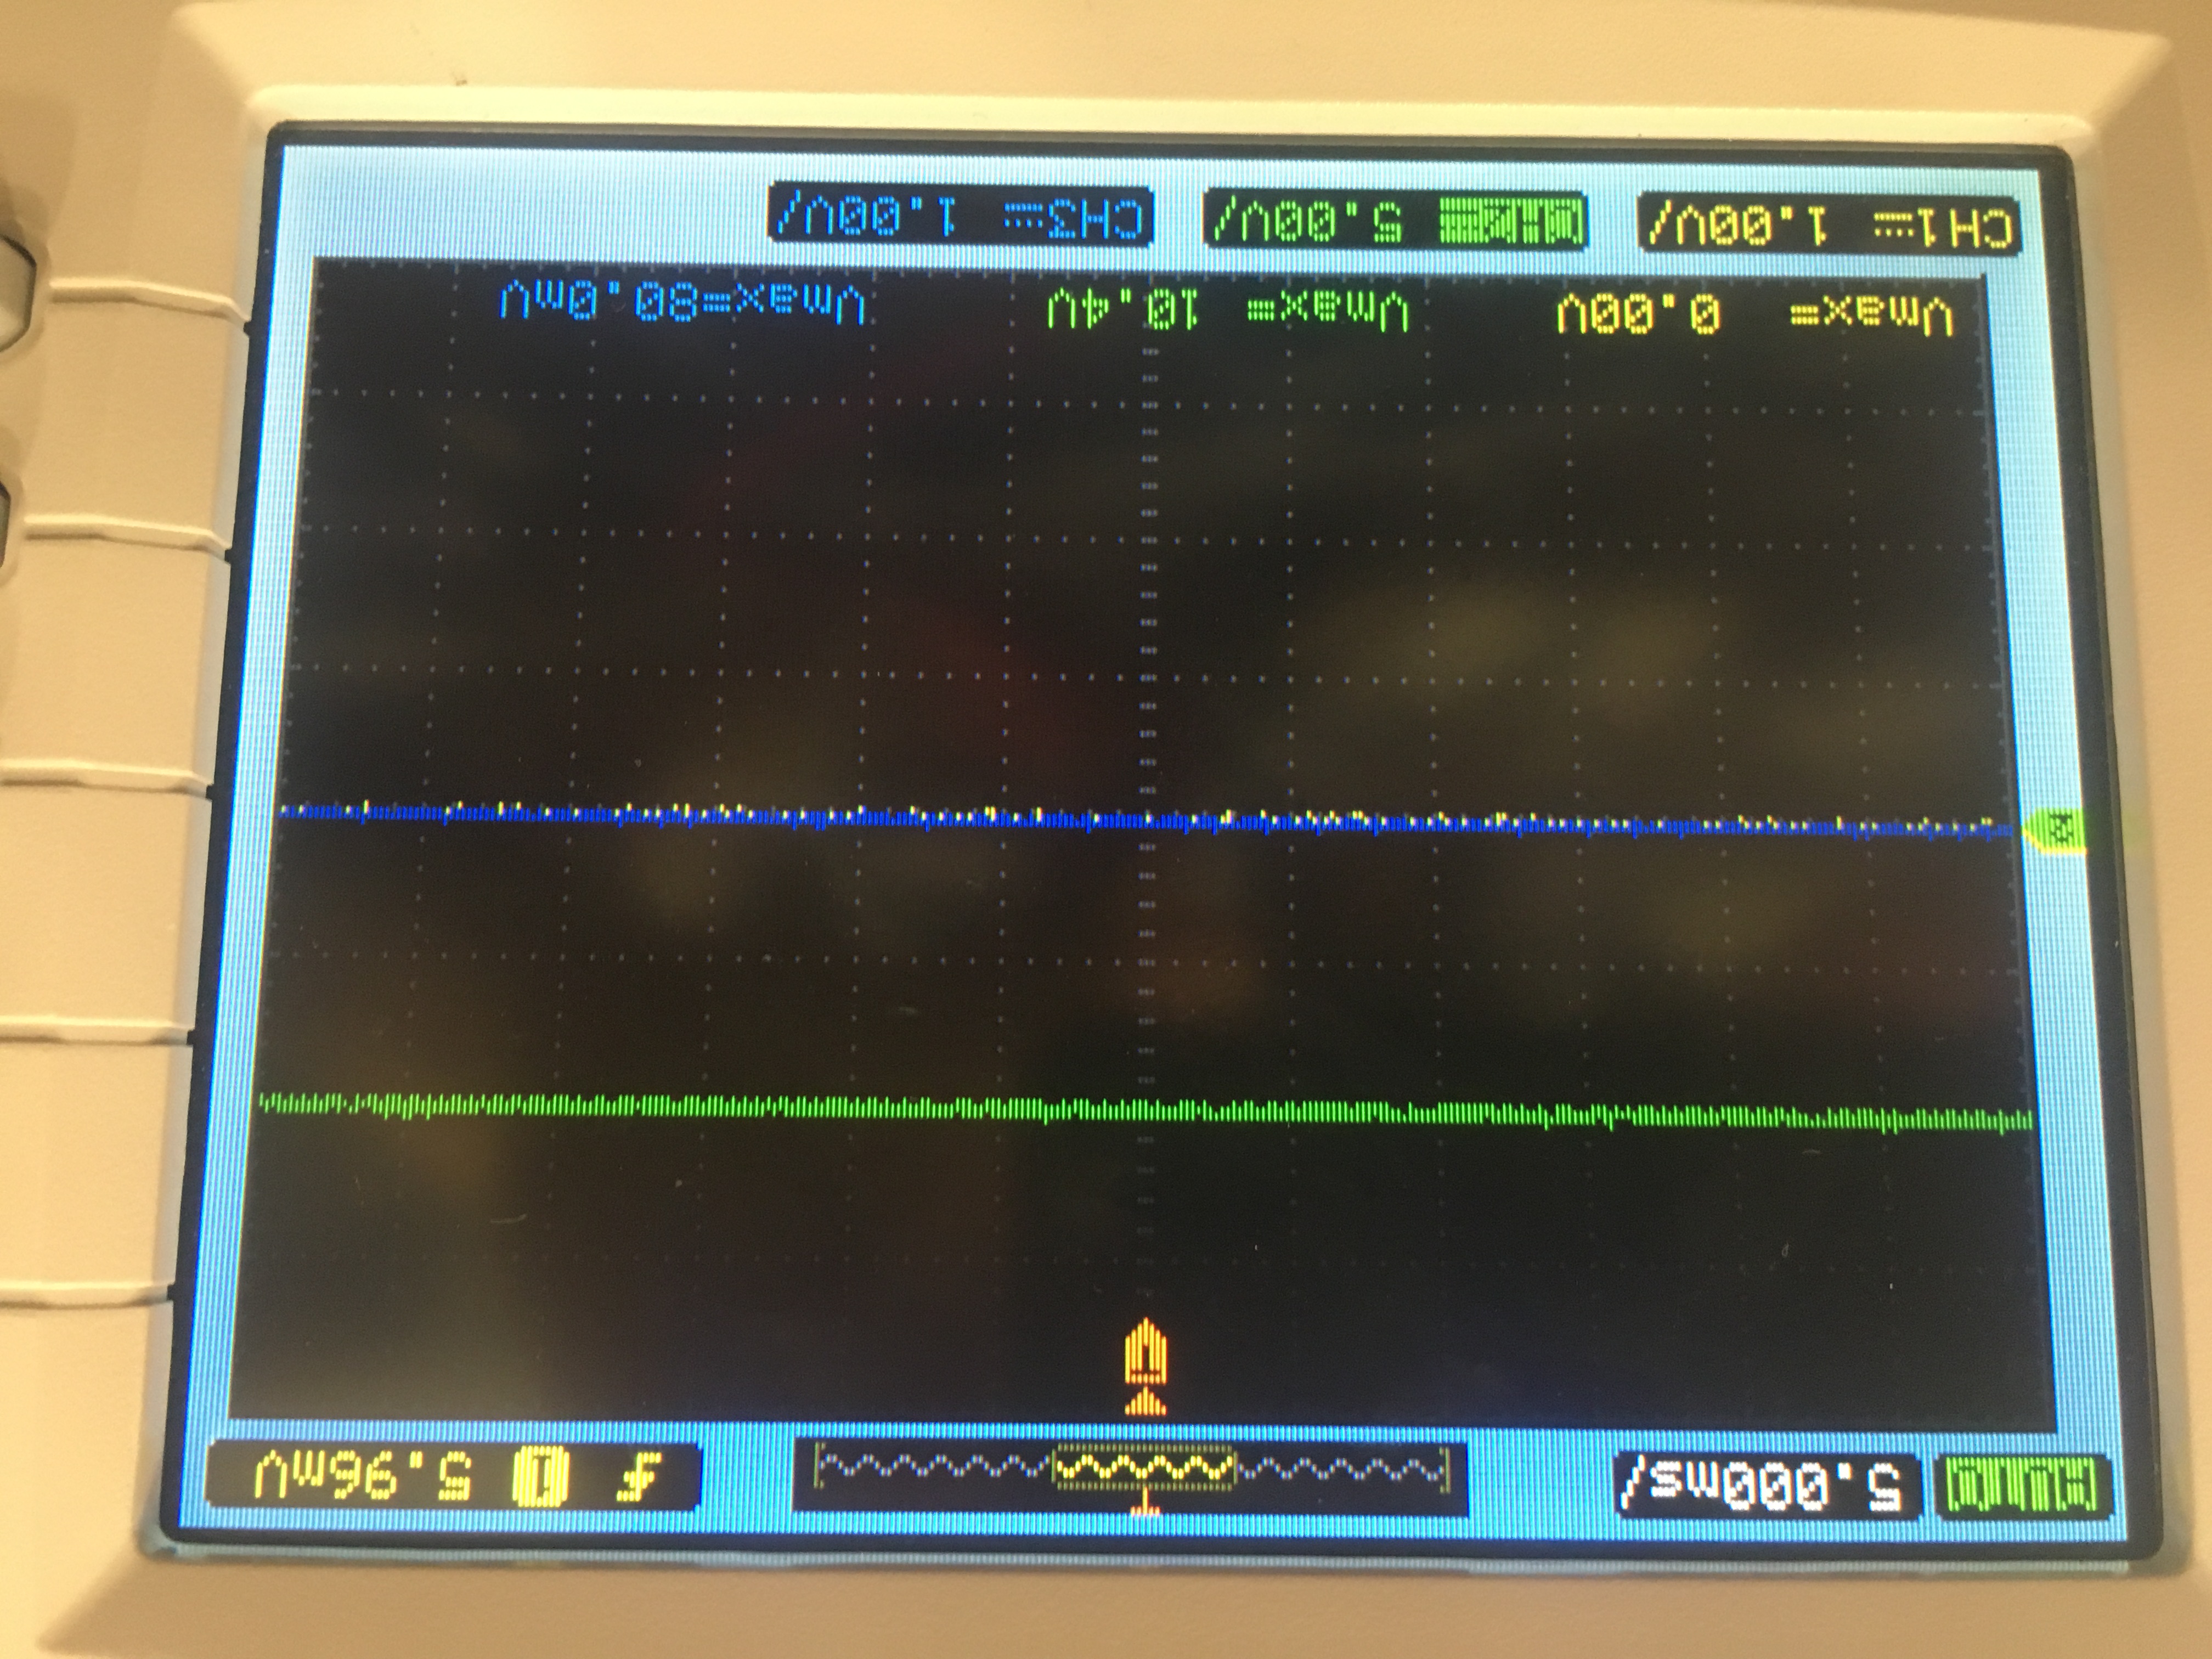
Task: Click the CH2 DC coupling symbol
Action: click(x=1023, y=217)
